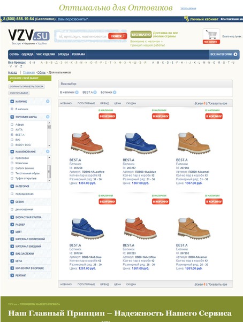Clear the НАИМЕНОВАНИЕ filter section
The image size is (243, 322).
pyautogui.click(x=48, y=151)
